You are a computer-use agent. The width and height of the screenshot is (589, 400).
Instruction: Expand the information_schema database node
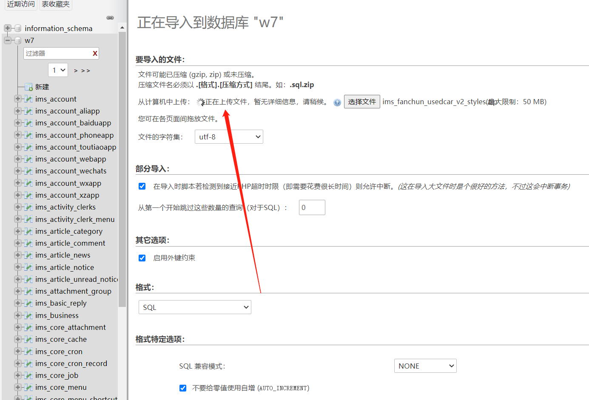(x=8, y=28)
